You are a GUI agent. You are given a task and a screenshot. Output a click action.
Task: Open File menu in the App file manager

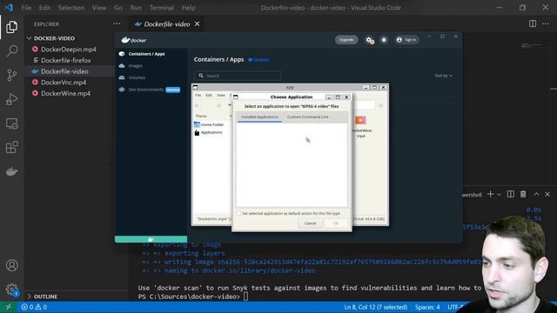pyautogui.click(x=198, y=95)
